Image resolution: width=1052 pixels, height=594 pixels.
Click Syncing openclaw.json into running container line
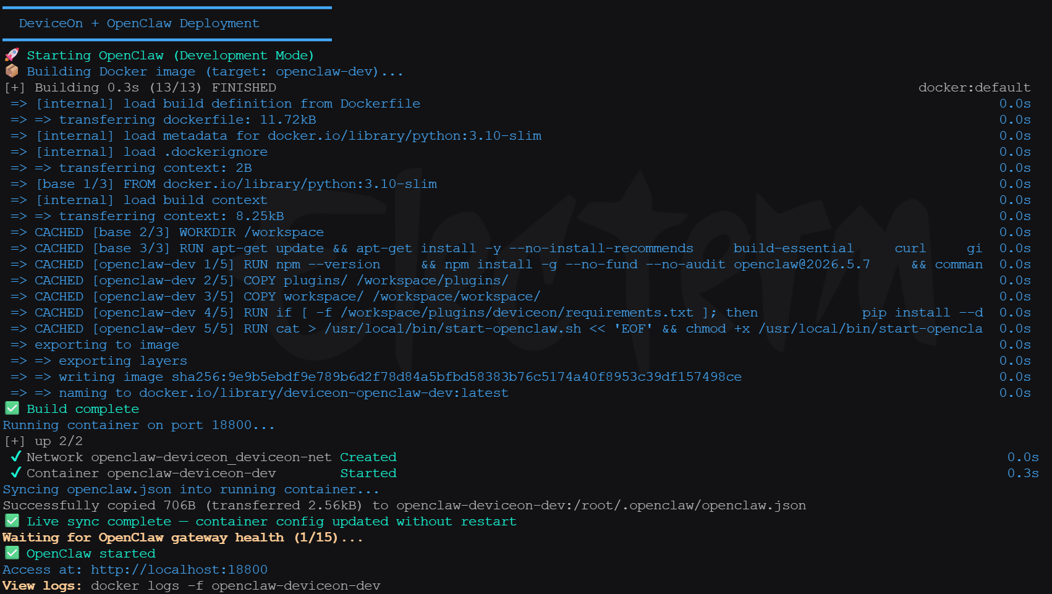(191, 489)
